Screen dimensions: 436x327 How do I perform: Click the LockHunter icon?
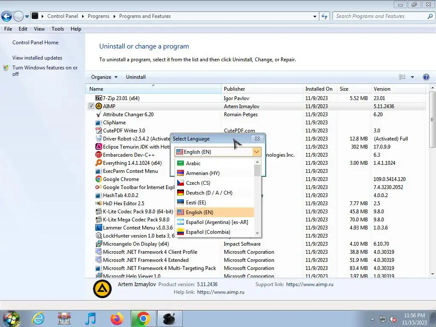pos(99,235)
